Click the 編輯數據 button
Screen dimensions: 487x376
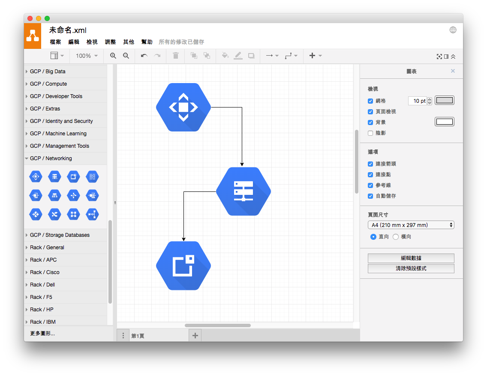click(411, 258)
